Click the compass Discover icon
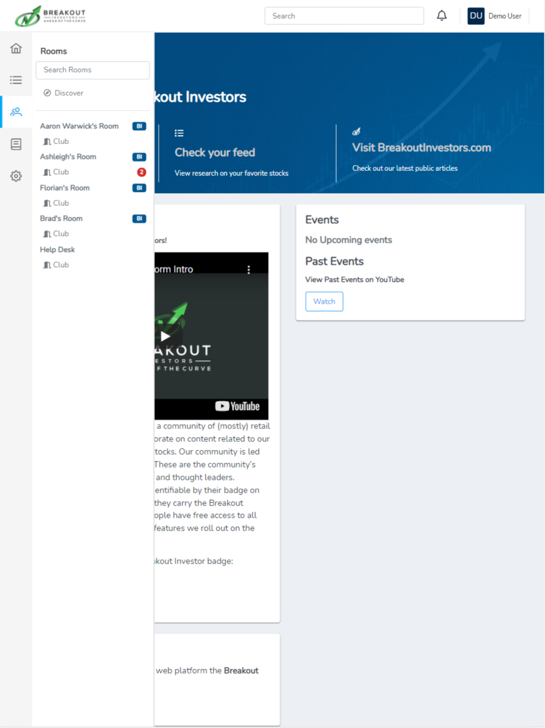This screenshot has height=728, width=545. (x=47, y=93)
